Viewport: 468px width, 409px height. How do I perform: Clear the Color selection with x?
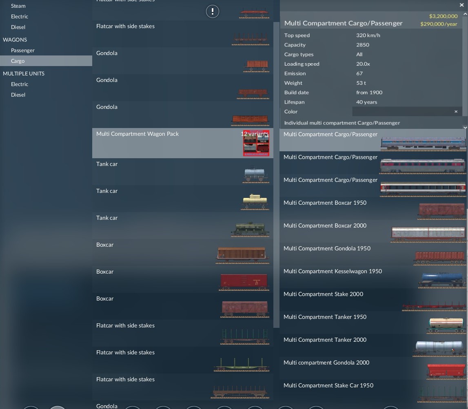pyautogui.click(x=456, y=112)
